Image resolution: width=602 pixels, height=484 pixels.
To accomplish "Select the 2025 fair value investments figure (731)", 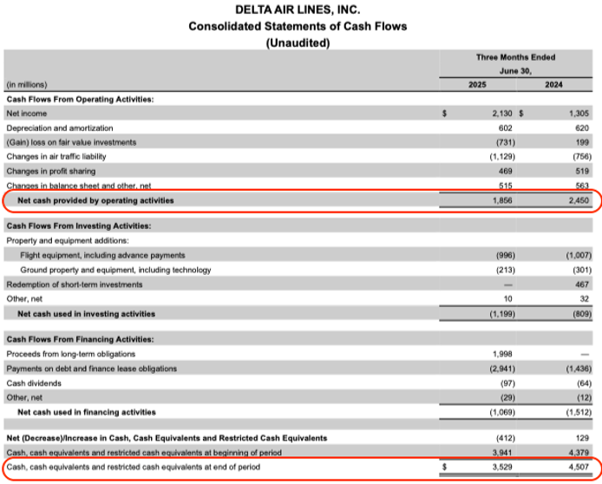I will 502,142.
